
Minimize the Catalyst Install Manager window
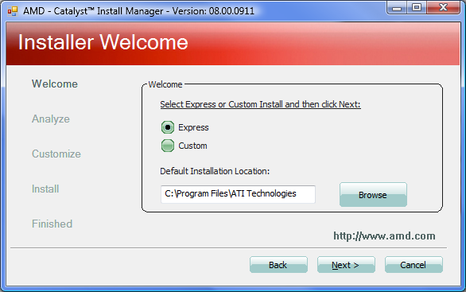(x=397, y=7)
